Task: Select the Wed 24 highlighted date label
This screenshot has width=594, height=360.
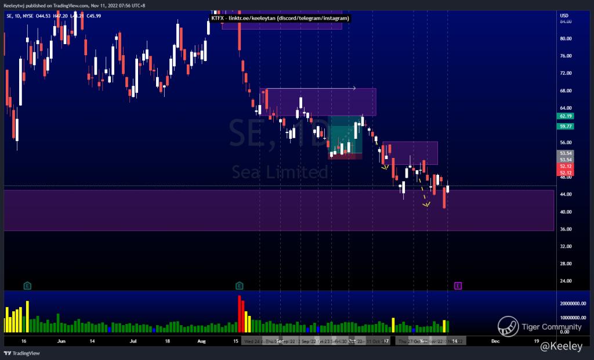Action: click(x=252, y=341)
